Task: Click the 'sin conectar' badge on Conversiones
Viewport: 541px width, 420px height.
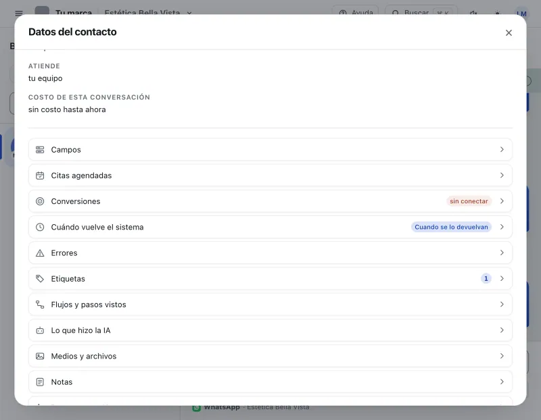Action: pos(469,201)
